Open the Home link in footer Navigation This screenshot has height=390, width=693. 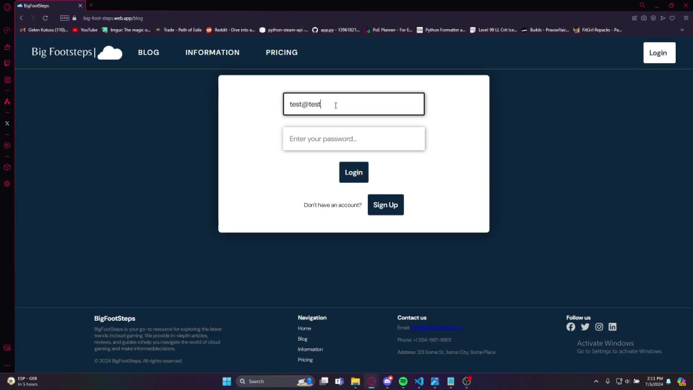304,328
